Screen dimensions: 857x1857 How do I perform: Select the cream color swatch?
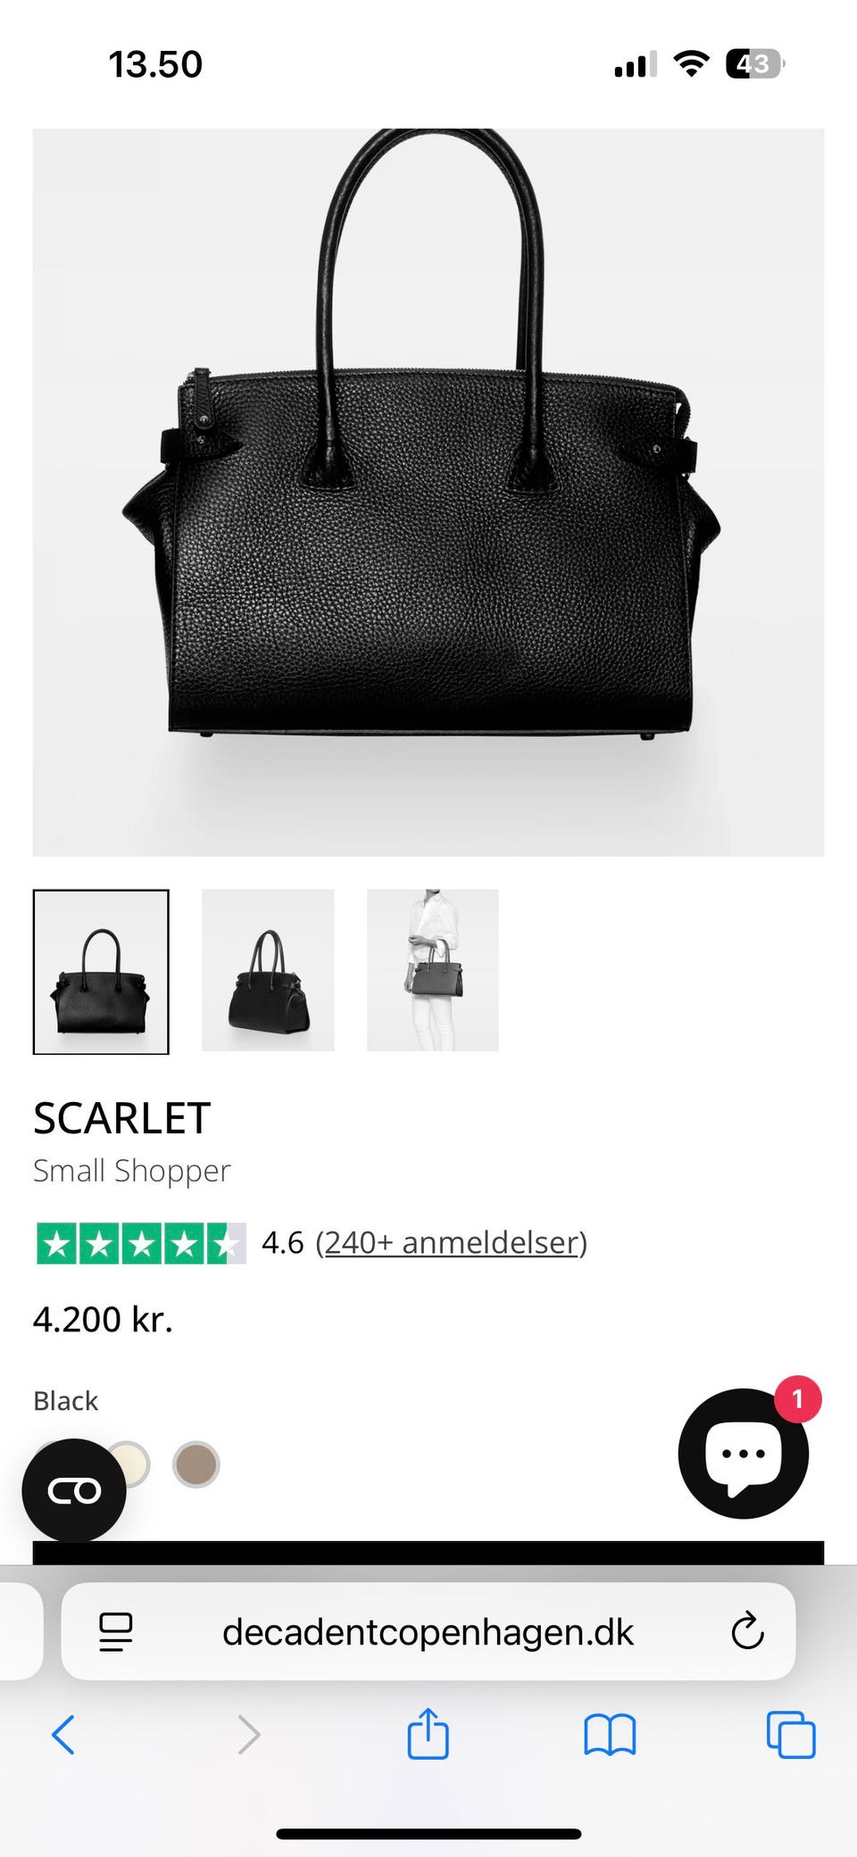pos(130,1464)
